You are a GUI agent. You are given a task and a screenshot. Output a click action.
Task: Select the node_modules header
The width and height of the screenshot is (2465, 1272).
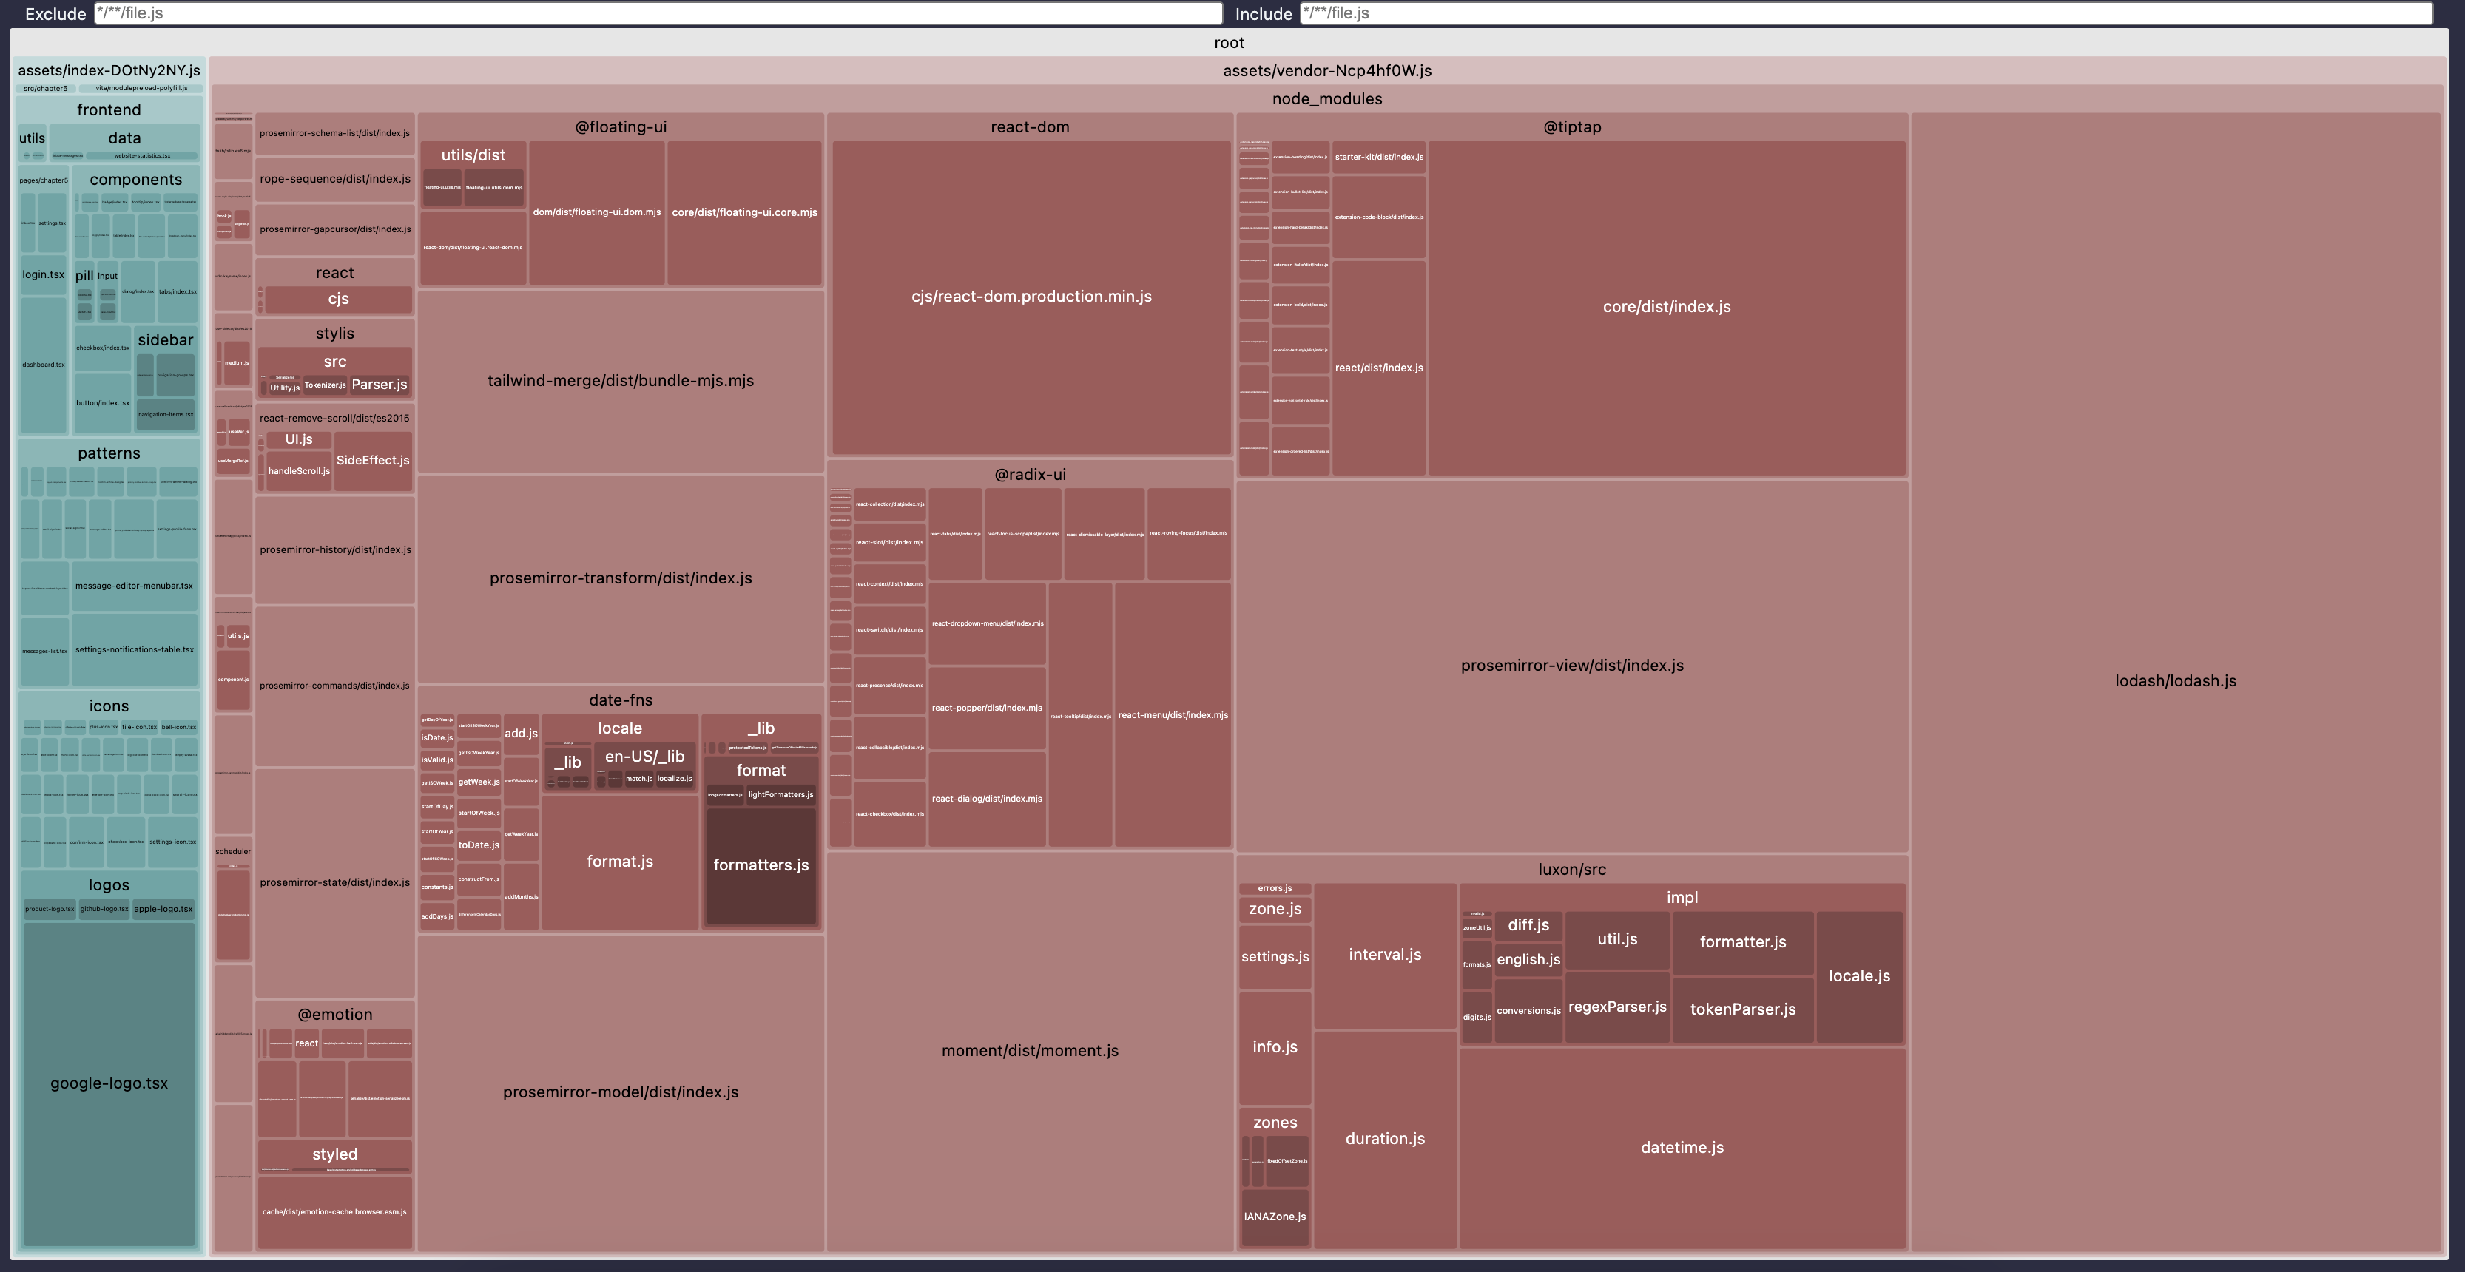[x=1326, y=99]
